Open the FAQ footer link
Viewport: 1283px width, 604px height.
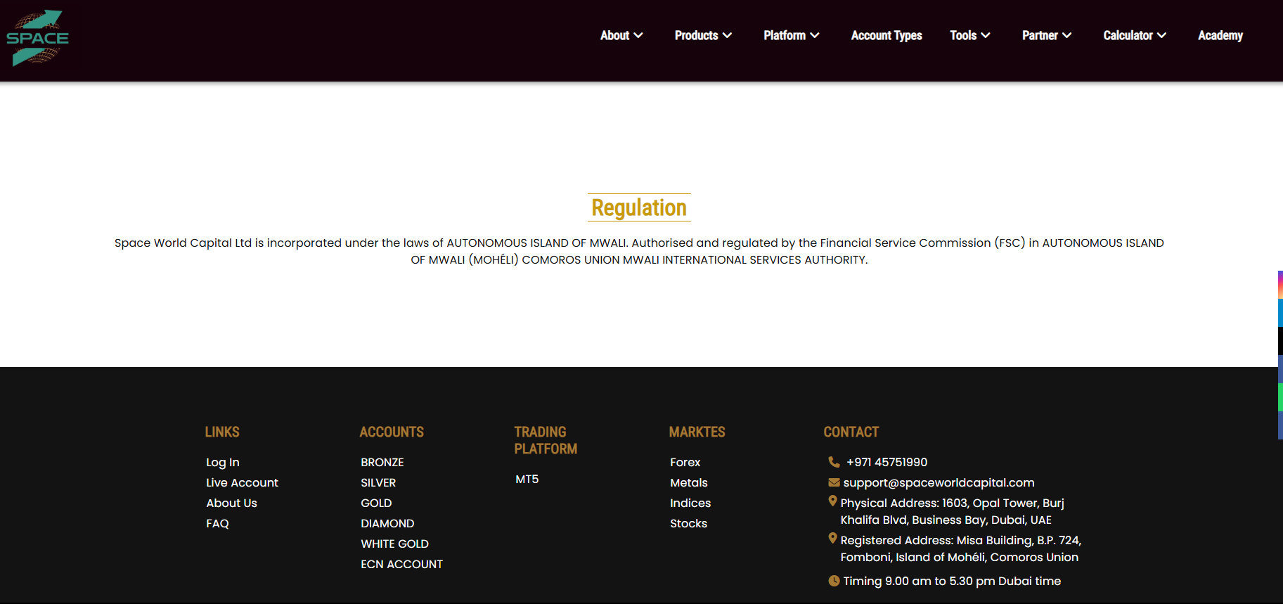[217, 523]
